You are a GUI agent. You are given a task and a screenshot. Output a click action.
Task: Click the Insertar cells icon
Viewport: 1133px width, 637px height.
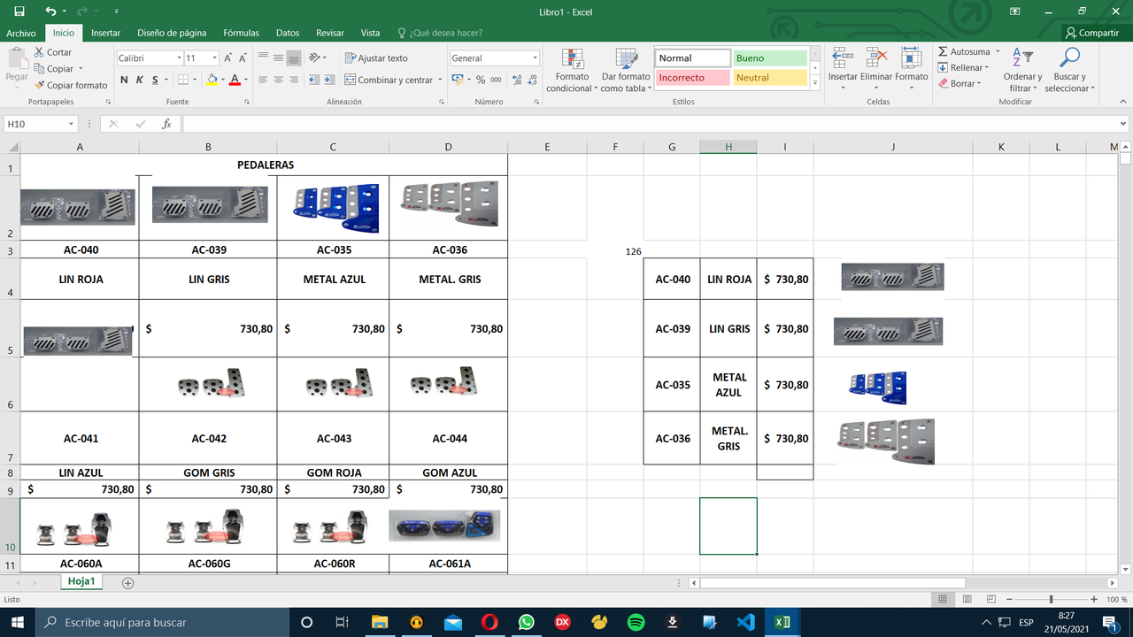pyautogui.click(x=843, y=58)
